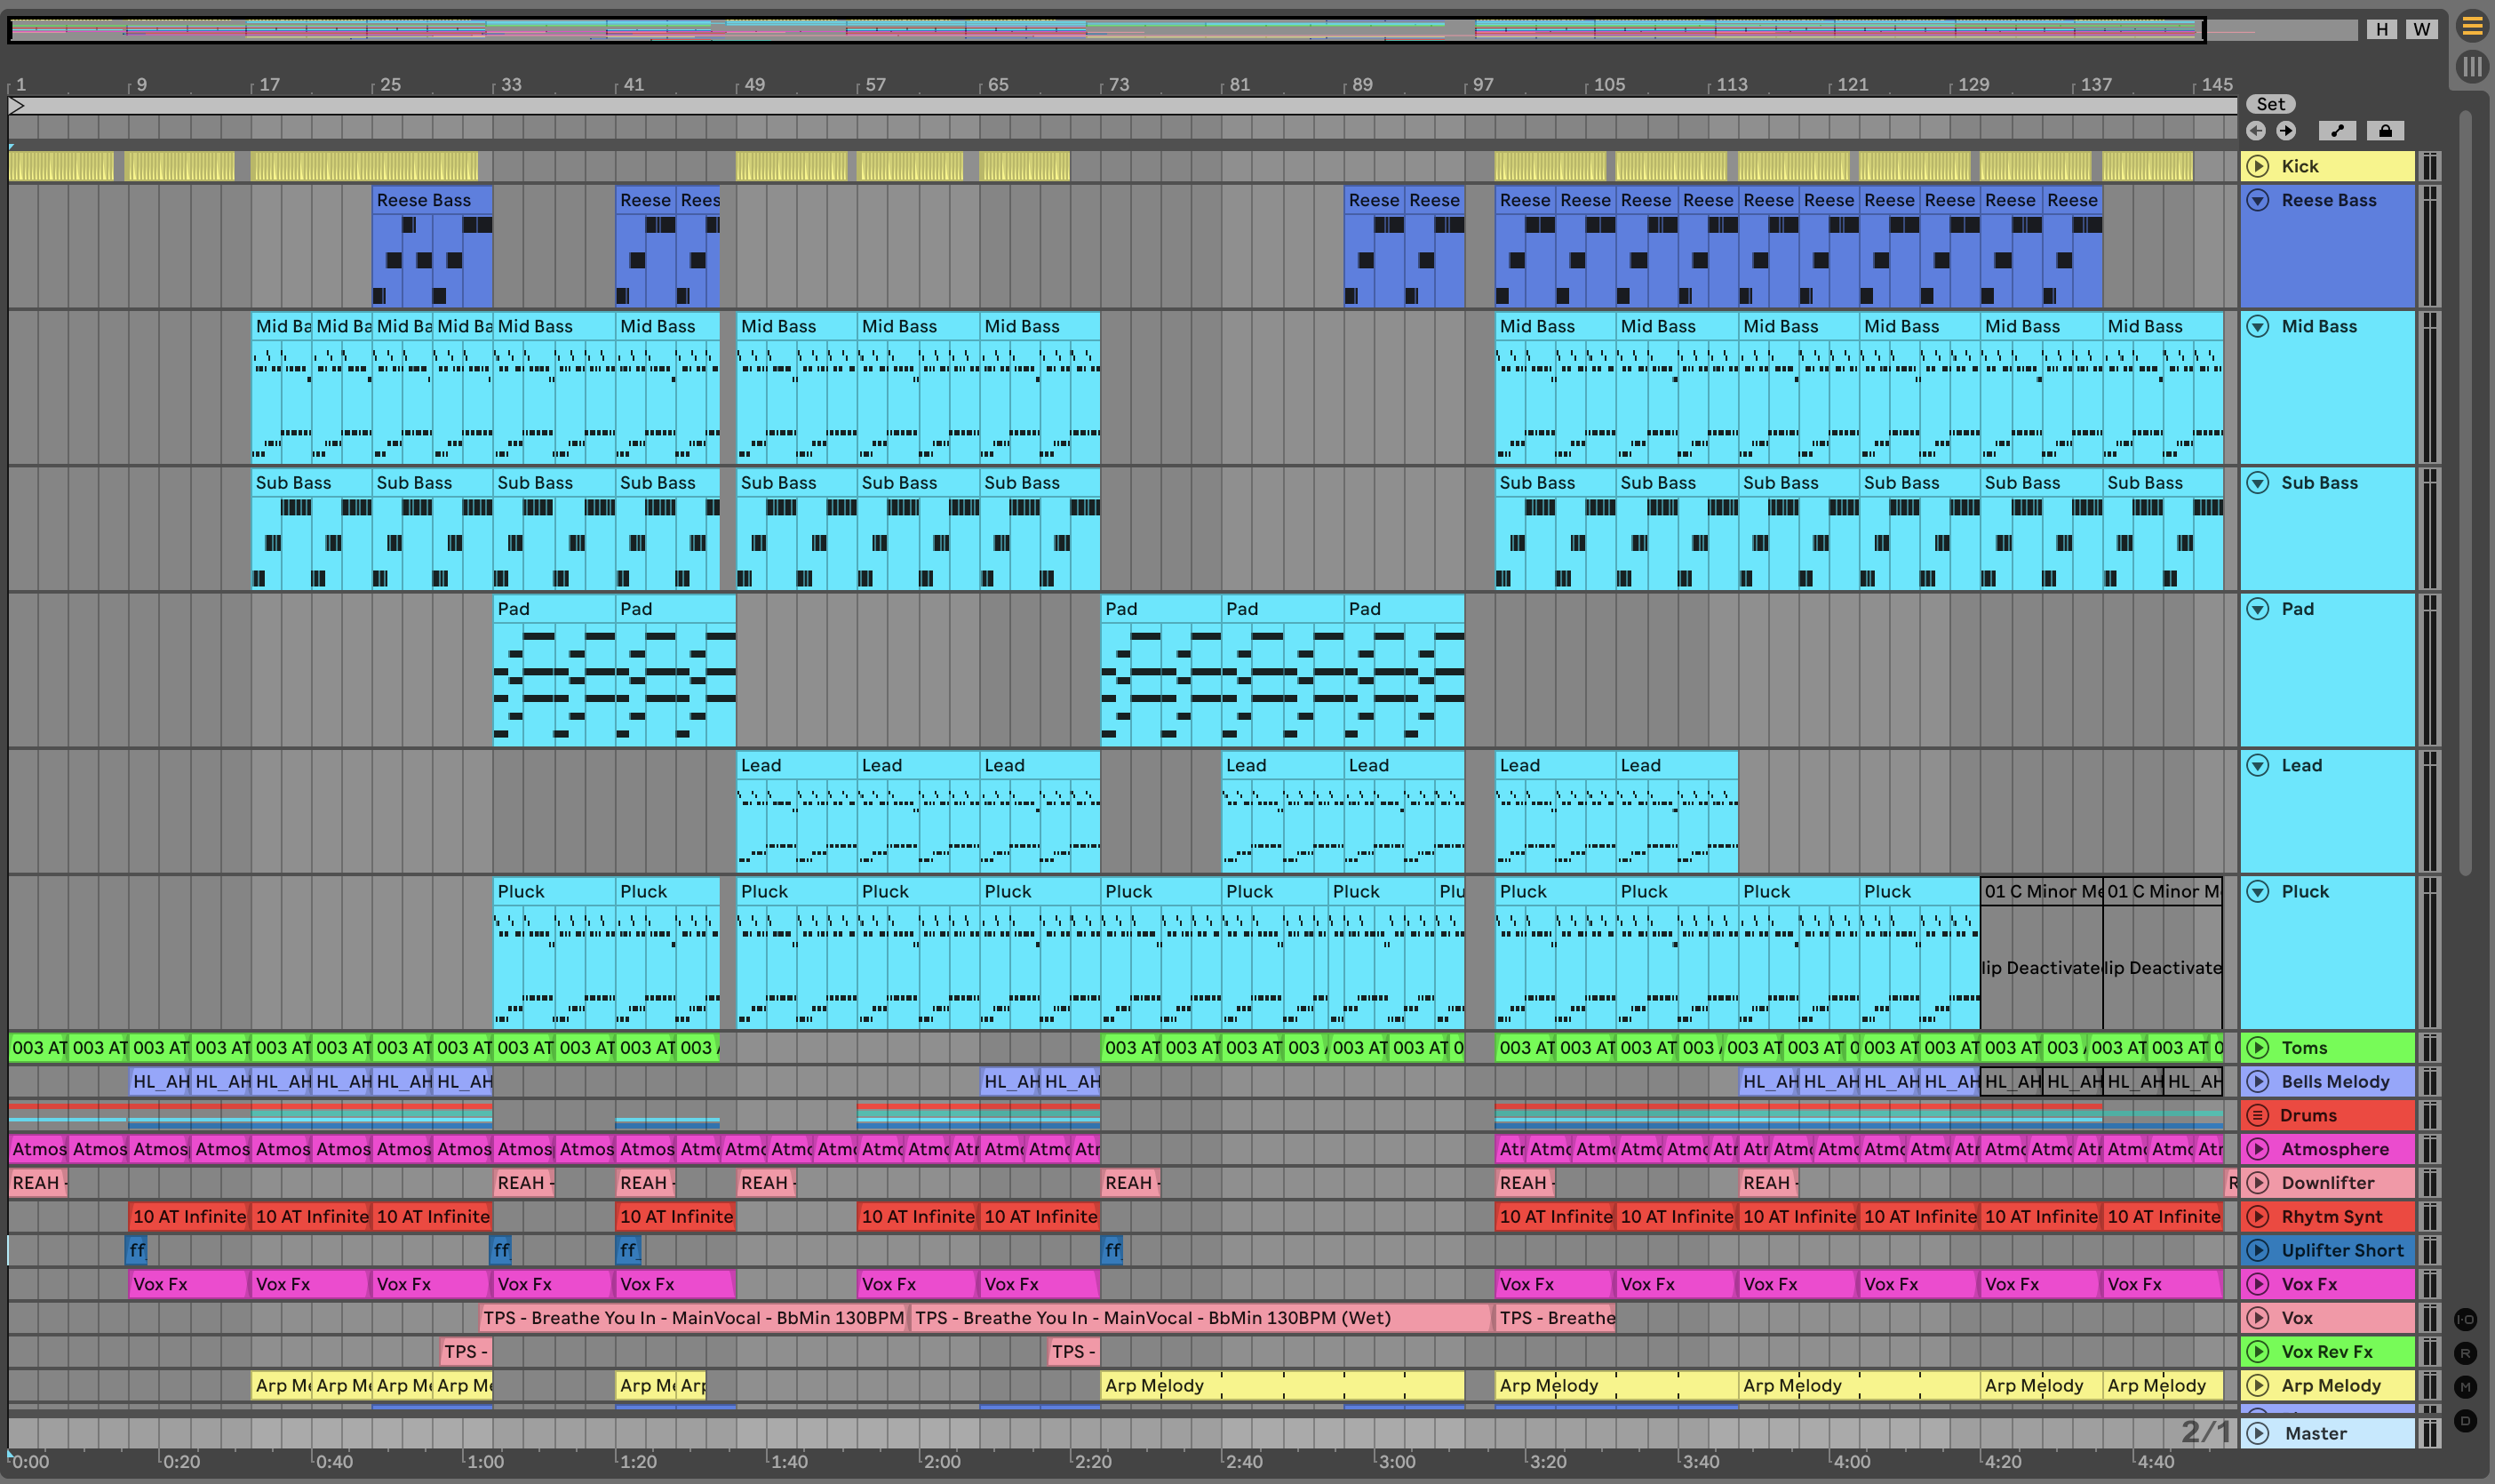Toggle the Returns section R button
The width and height of the screenshot is (2495, 1484).
2465,1353
